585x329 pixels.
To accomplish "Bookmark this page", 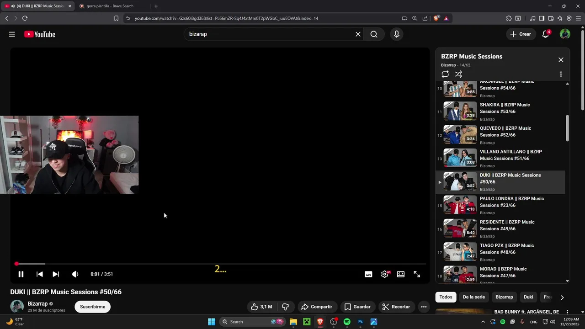I will pyautogui.click(x=116, y=18).
